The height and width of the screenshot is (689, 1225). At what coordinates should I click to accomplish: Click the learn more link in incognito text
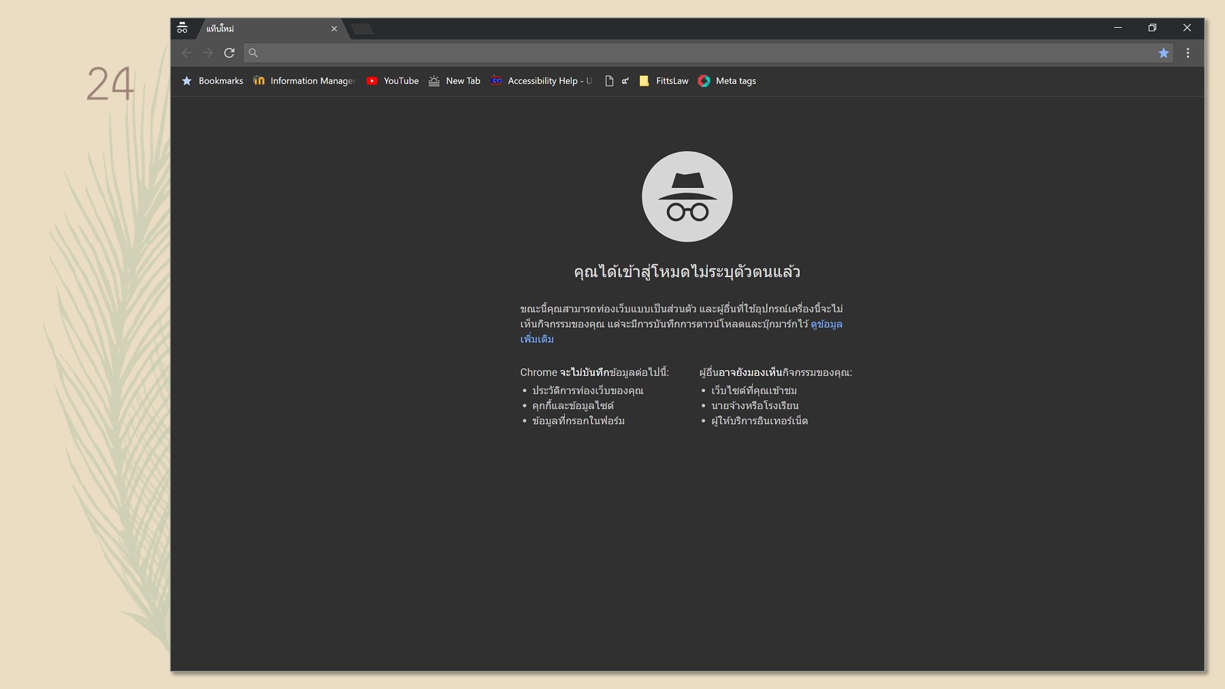(826, 324)
